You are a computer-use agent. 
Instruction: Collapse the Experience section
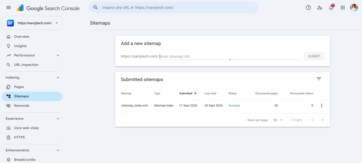(58, 119)
